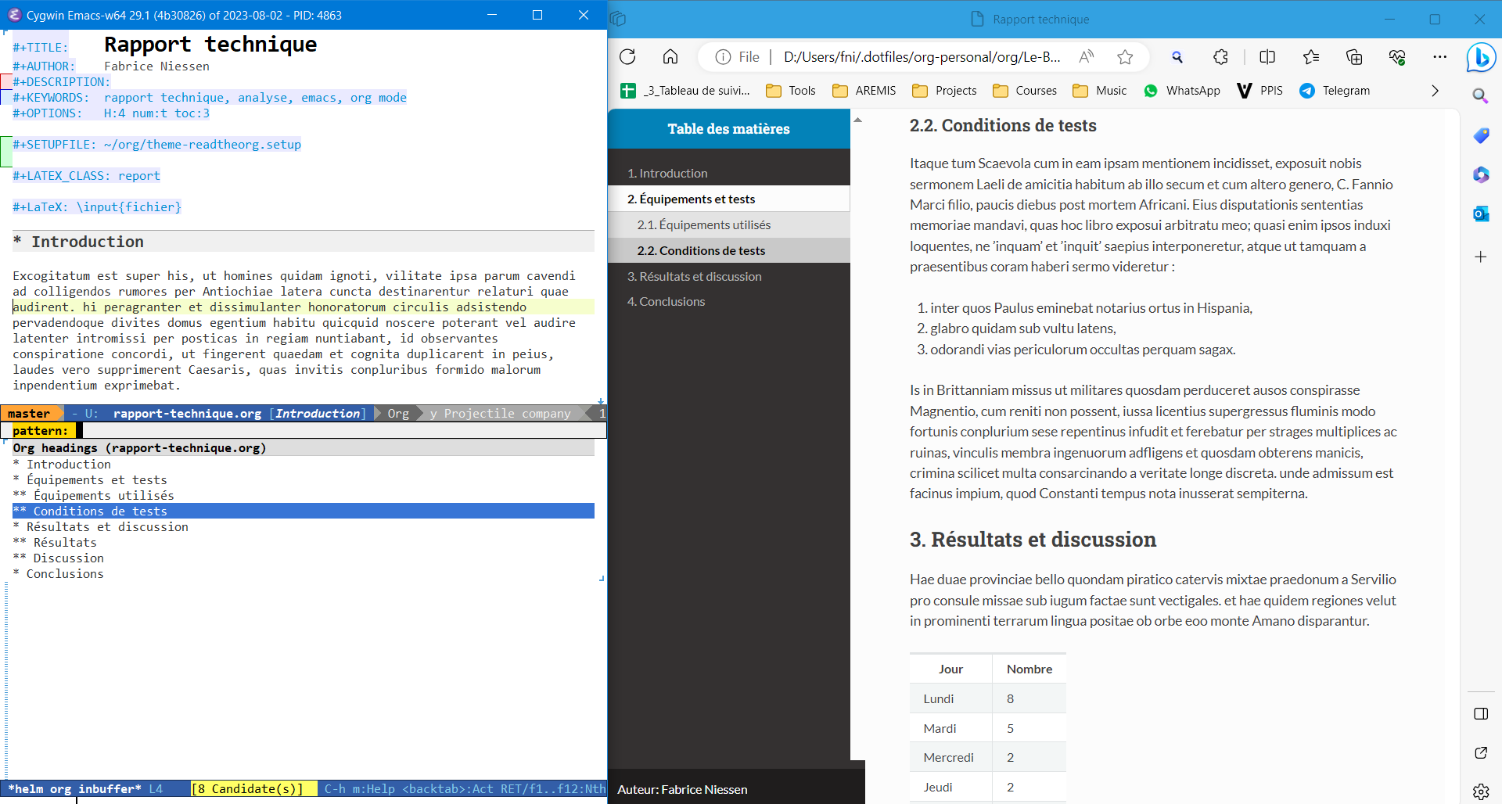Refresh the Rapport technique page
This screenshot has height=804, width=1502.
tap(627, 56)
